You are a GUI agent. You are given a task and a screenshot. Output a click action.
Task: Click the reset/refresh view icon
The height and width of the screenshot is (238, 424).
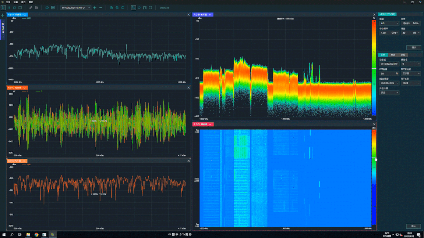coord(123,8)
